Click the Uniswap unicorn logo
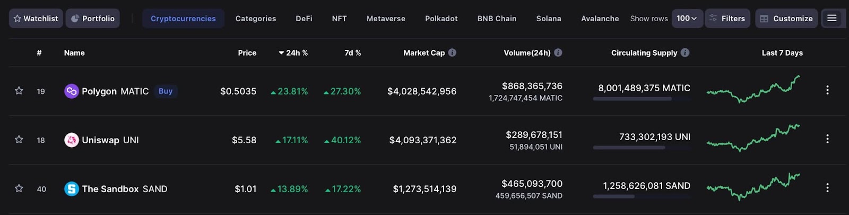The width and height of the screenshot is (849, 215). [71, 140]
